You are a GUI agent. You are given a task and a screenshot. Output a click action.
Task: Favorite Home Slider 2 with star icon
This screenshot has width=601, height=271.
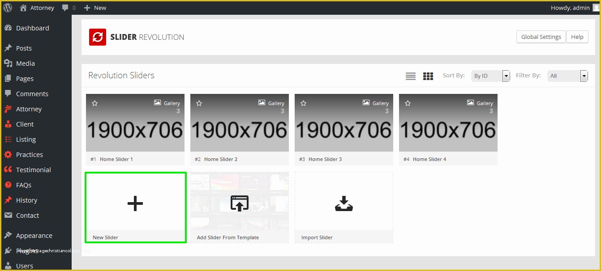tap(199, 103)
